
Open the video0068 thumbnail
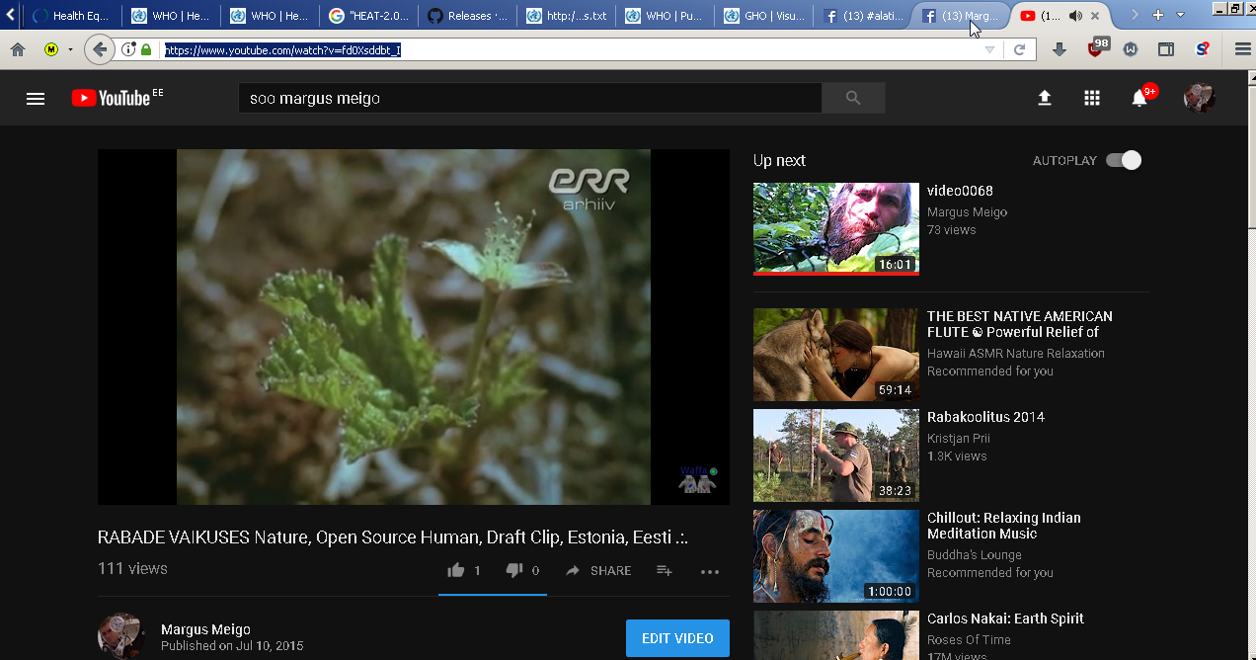[x=836, y=228]
